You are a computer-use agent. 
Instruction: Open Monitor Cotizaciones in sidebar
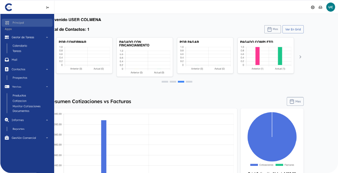(27, 106)
